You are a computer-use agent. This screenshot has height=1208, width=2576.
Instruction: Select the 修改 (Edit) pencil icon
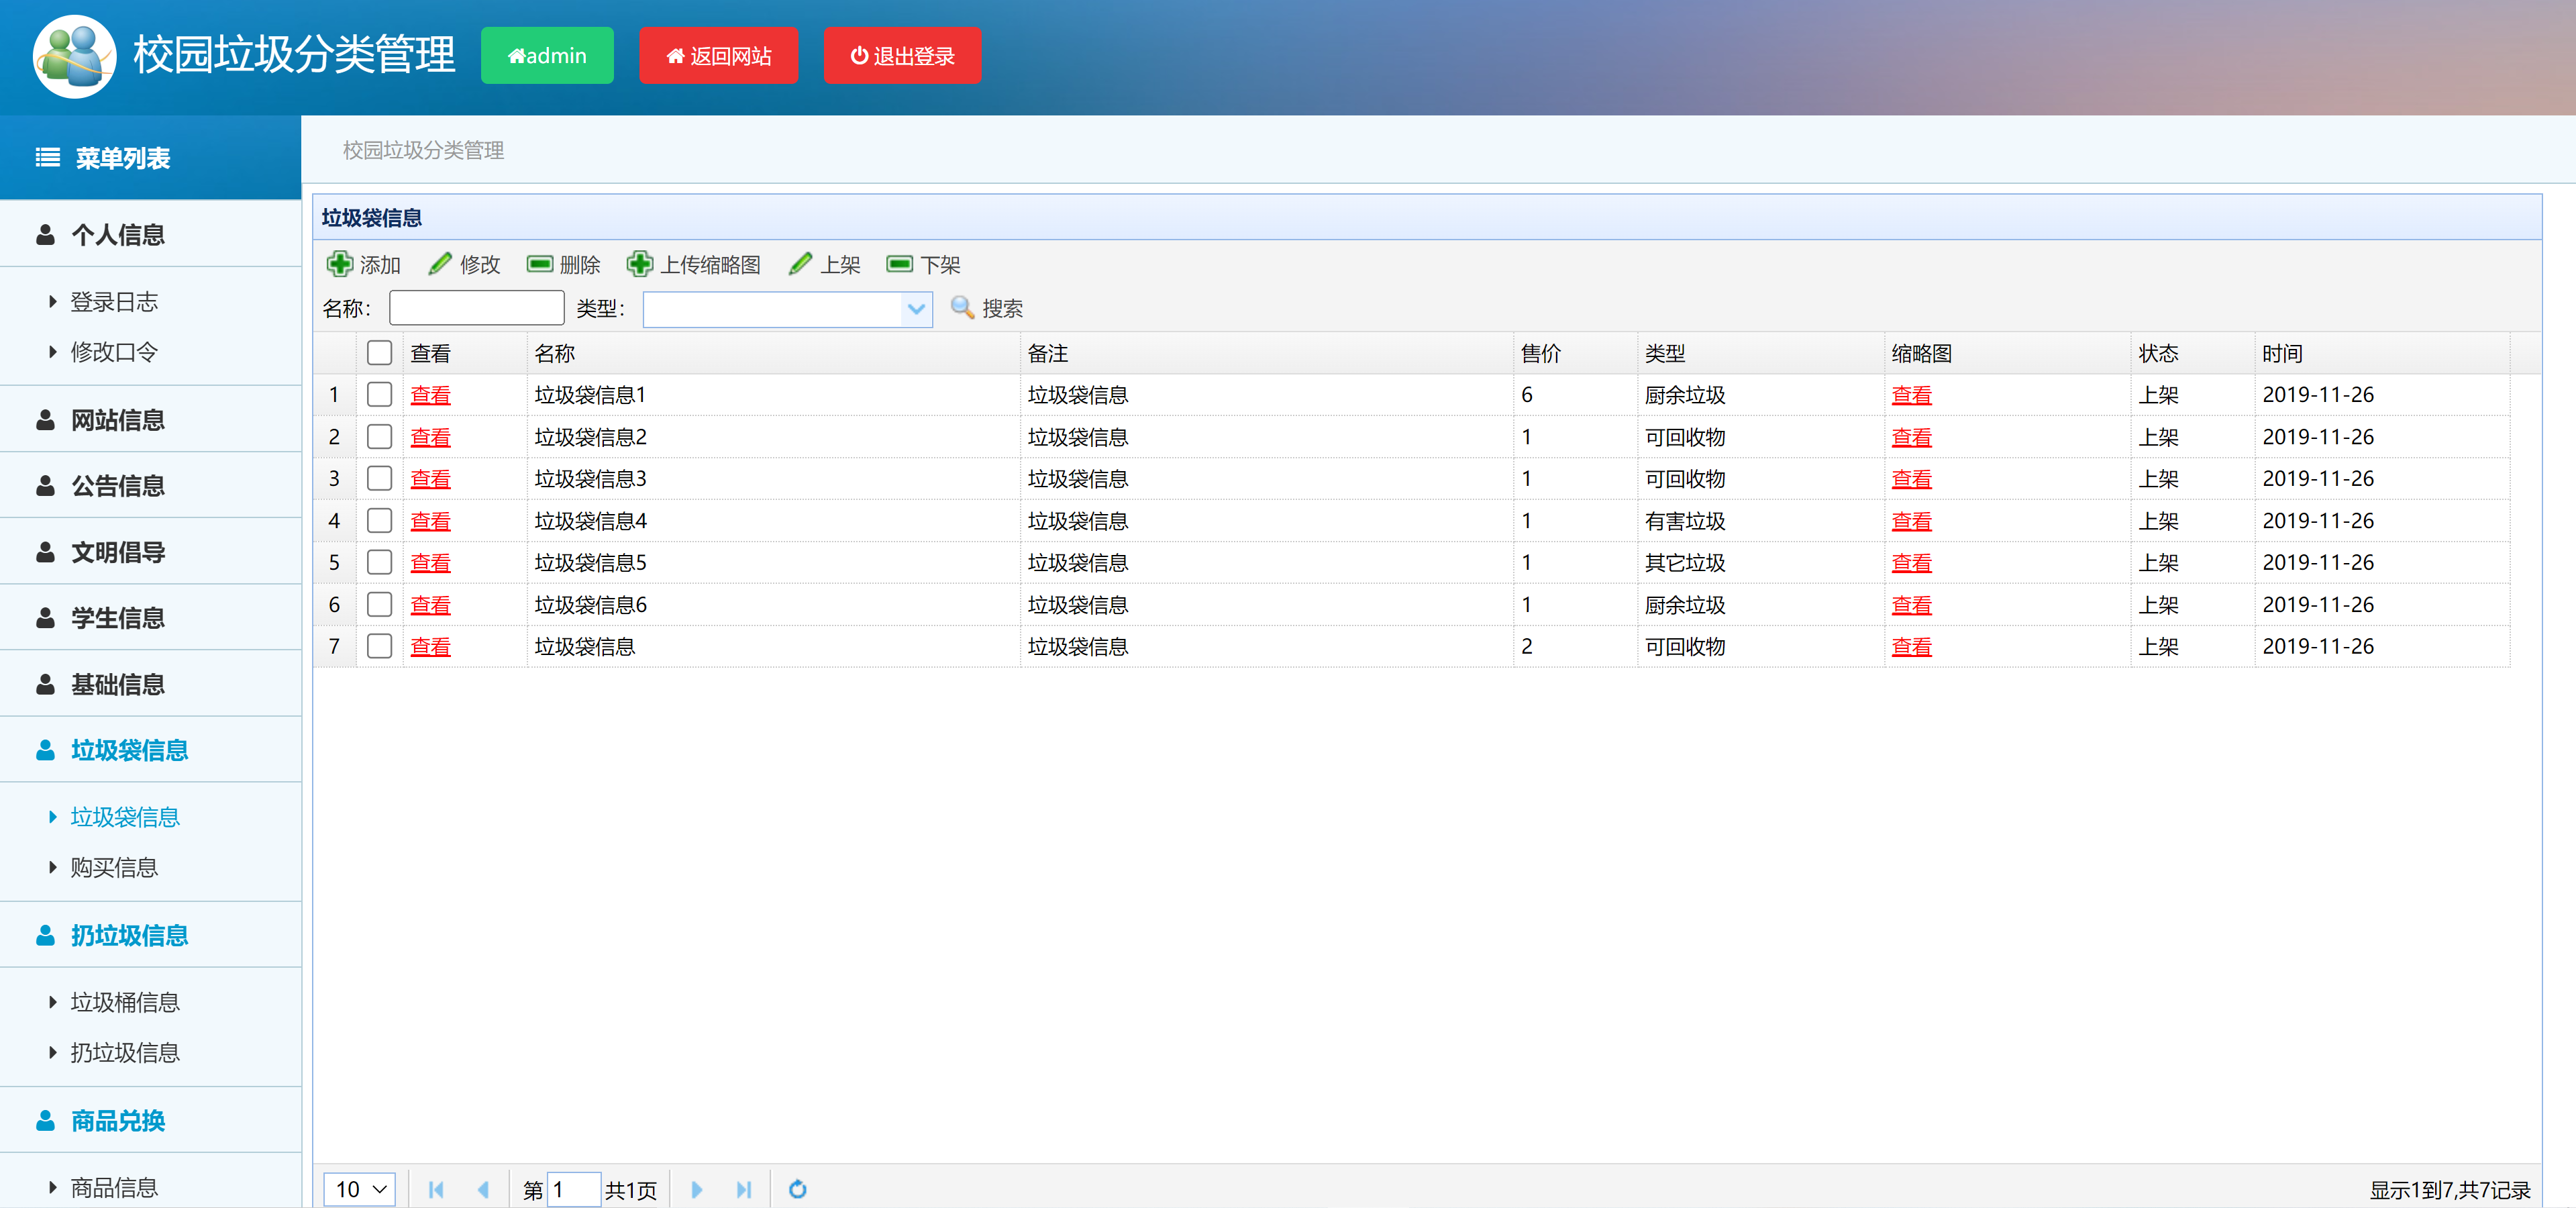tap(440, 263)
